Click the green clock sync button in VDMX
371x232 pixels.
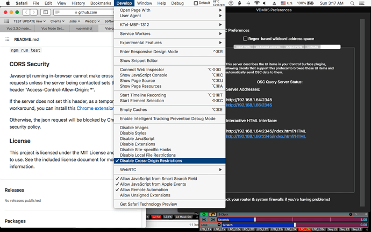[x=204, y=214]
